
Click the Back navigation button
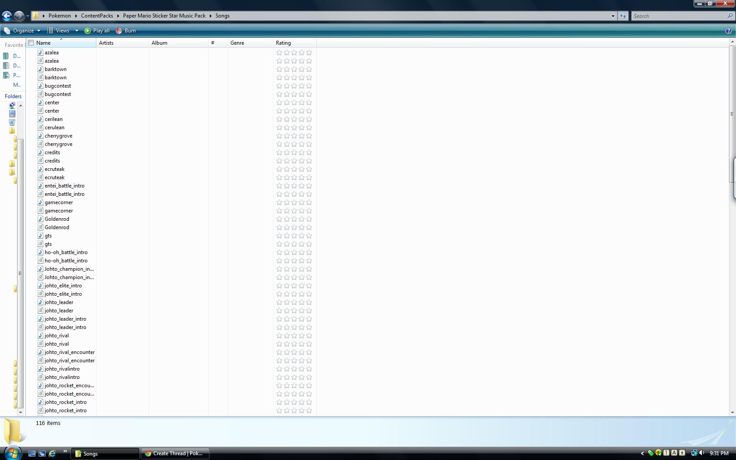coord(7,16)
